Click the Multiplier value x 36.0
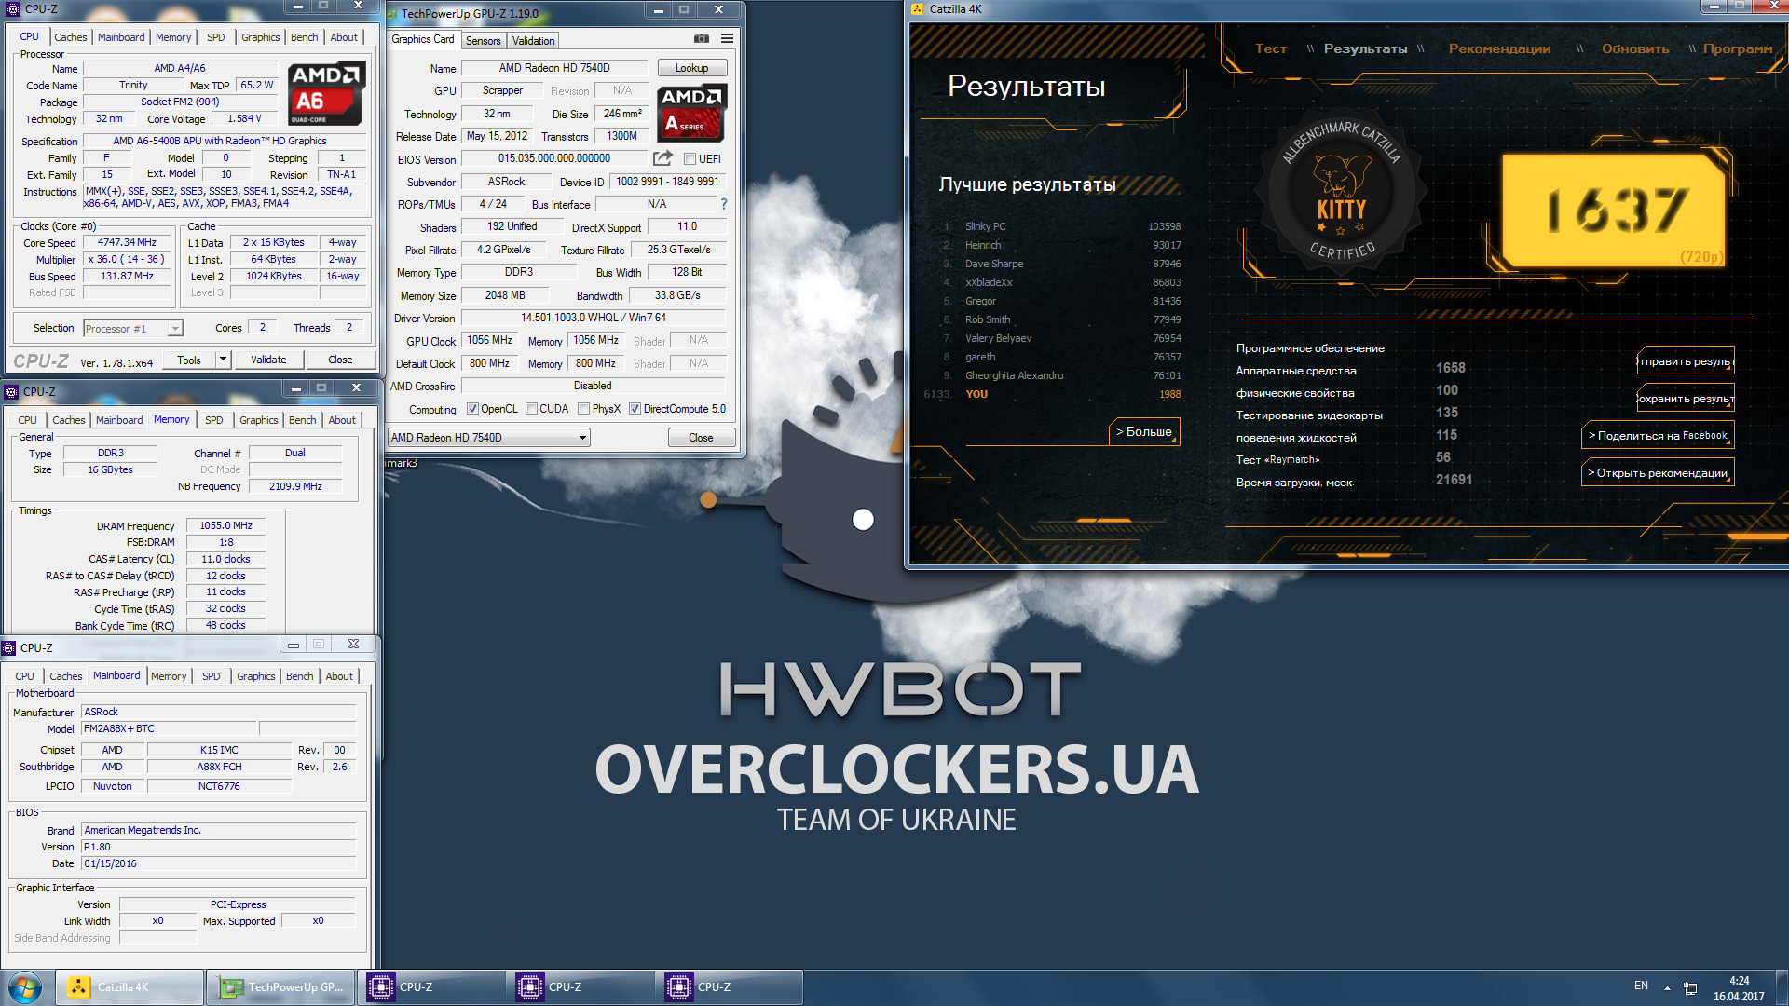The image size is (1789, 1006). 128,260
